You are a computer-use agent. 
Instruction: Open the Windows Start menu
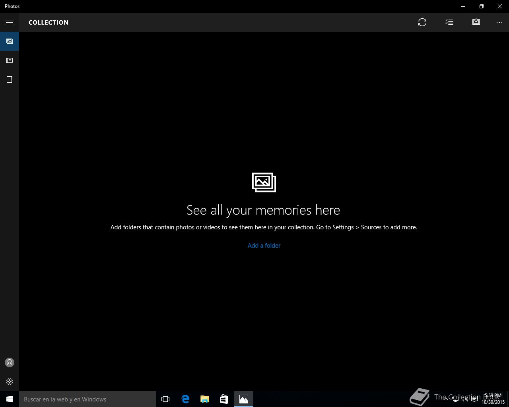(x=10, y=399)
